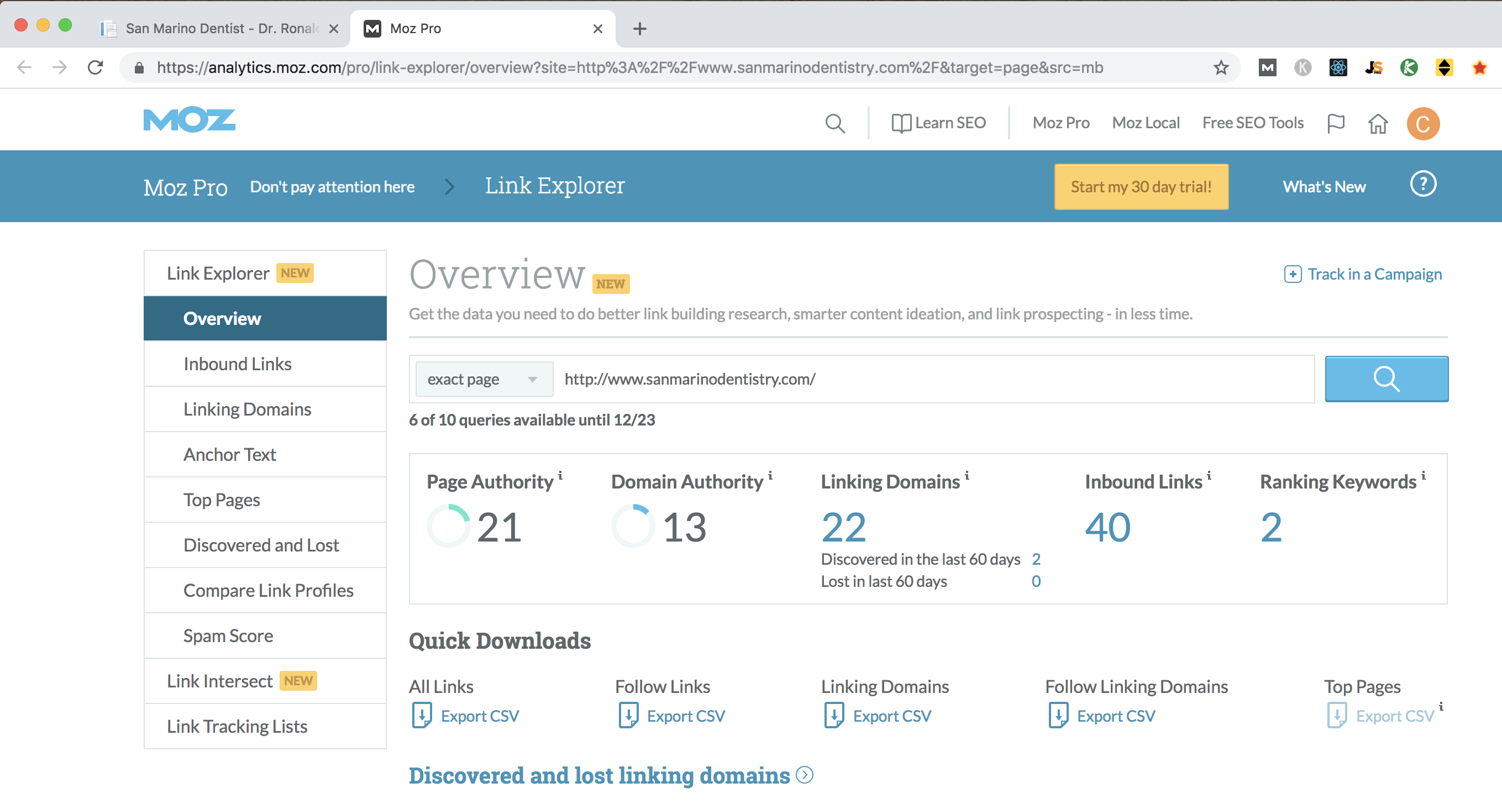
Task: Show Domain Authority info tooltip icon
Action: 770,476
